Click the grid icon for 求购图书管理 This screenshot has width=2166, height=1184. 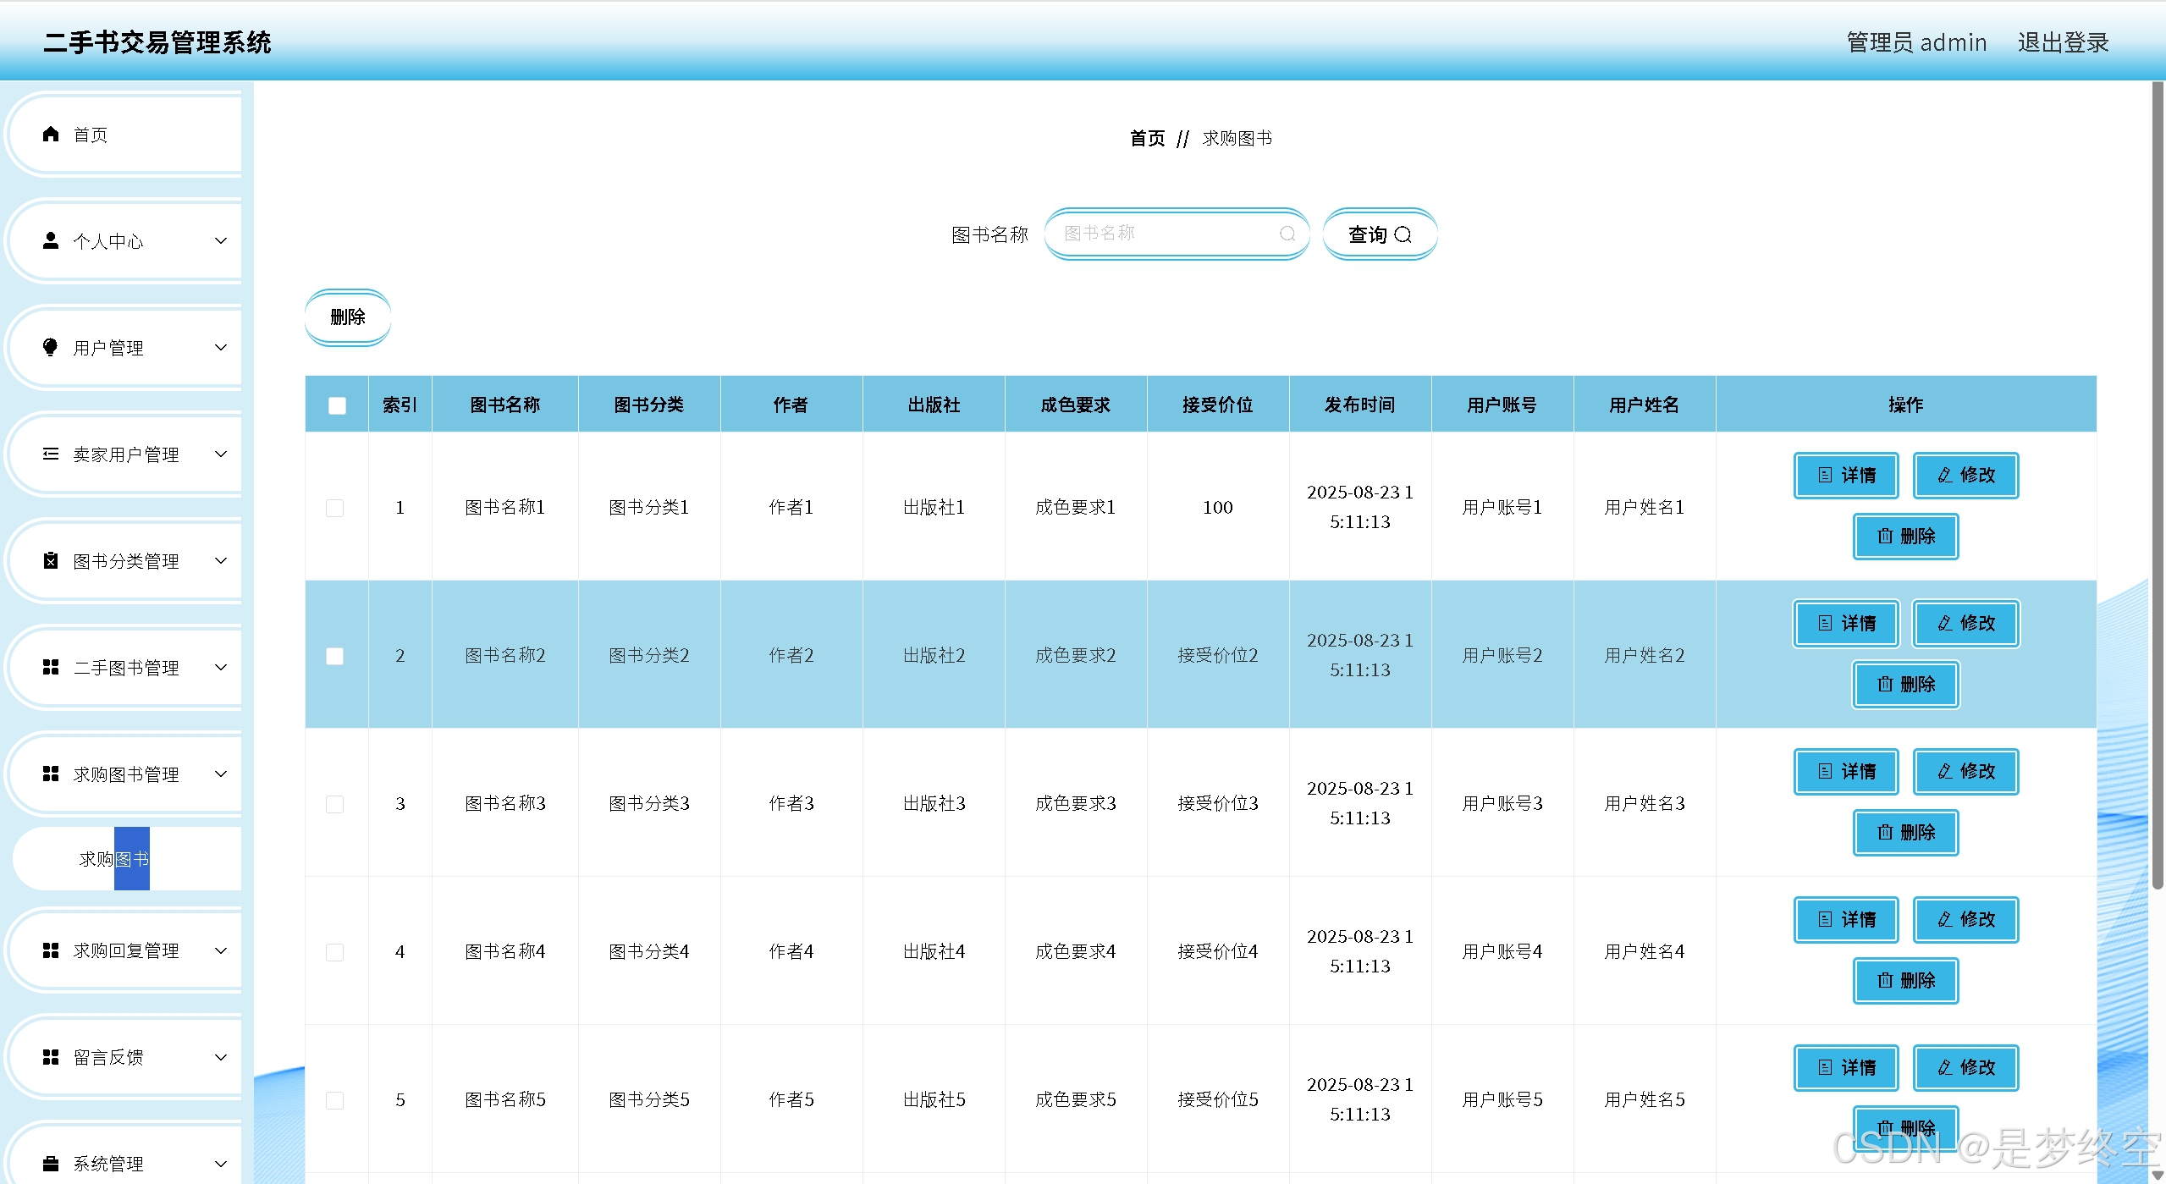(51, 774)
